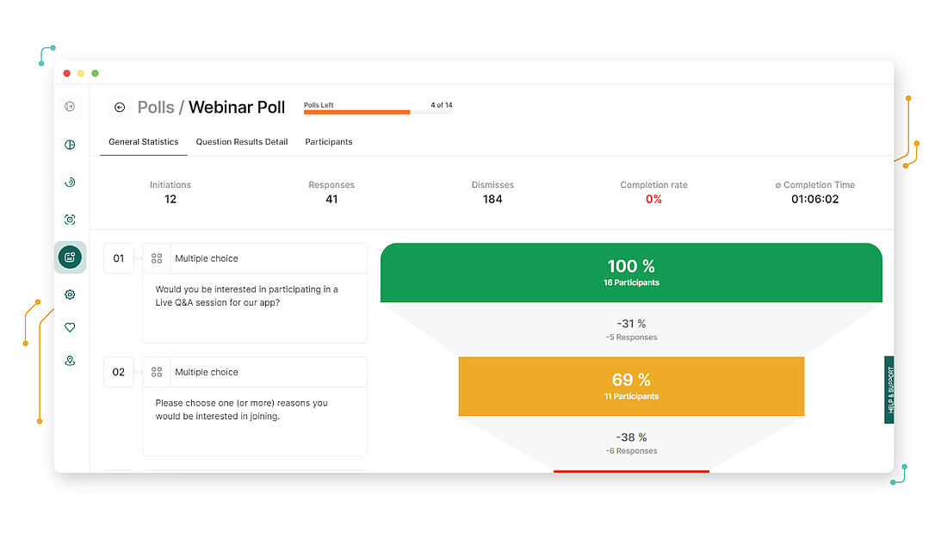Go back using the circled arrow button
947x533 pixels.
point(120,107)
